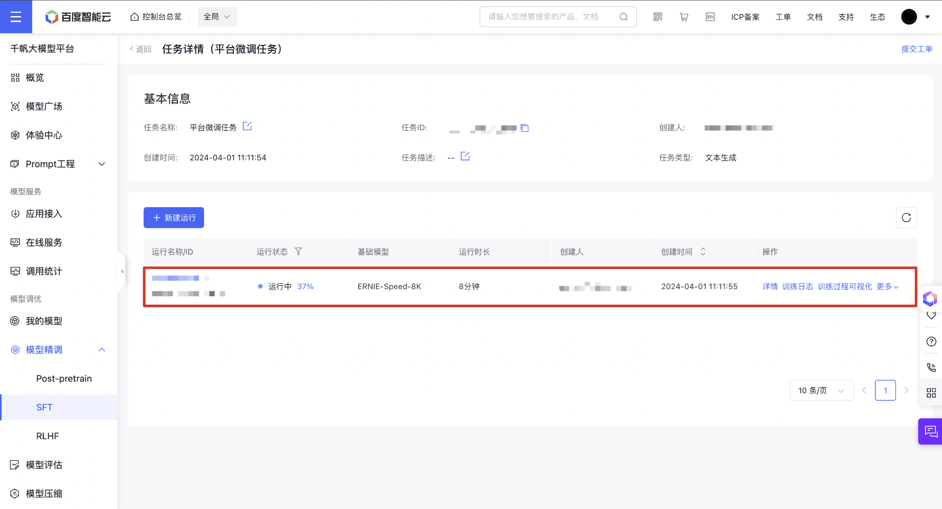Click 2024-04-01 11:11:55 run creation time

(x=699, y=286)
